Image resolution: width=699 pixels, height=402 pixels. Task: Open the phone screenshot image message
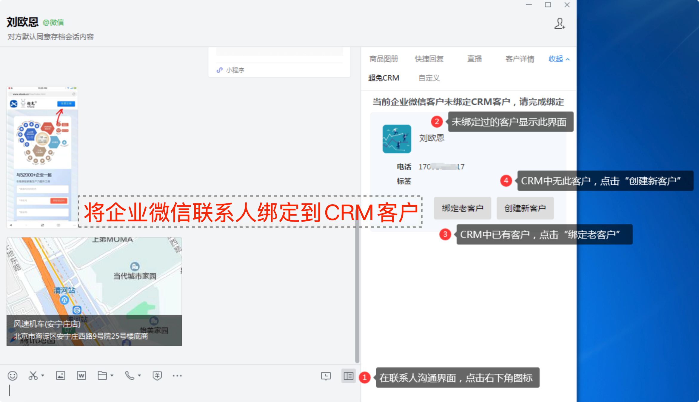[x=42, y=157]
